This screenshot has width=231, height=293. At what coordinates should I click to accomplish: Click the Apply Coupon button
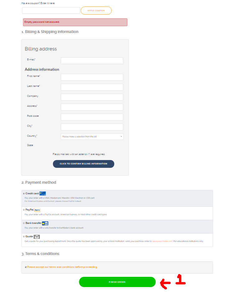pos(96,11)
